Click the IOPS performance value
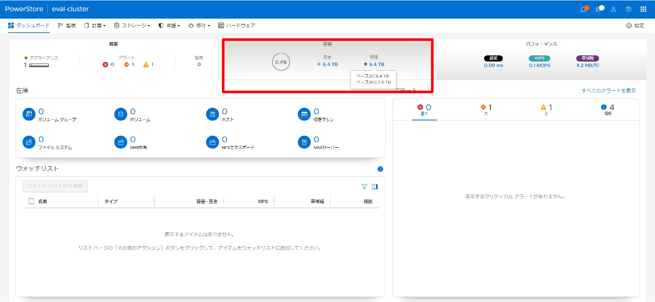Screen dimensions: 655x302 539,65
